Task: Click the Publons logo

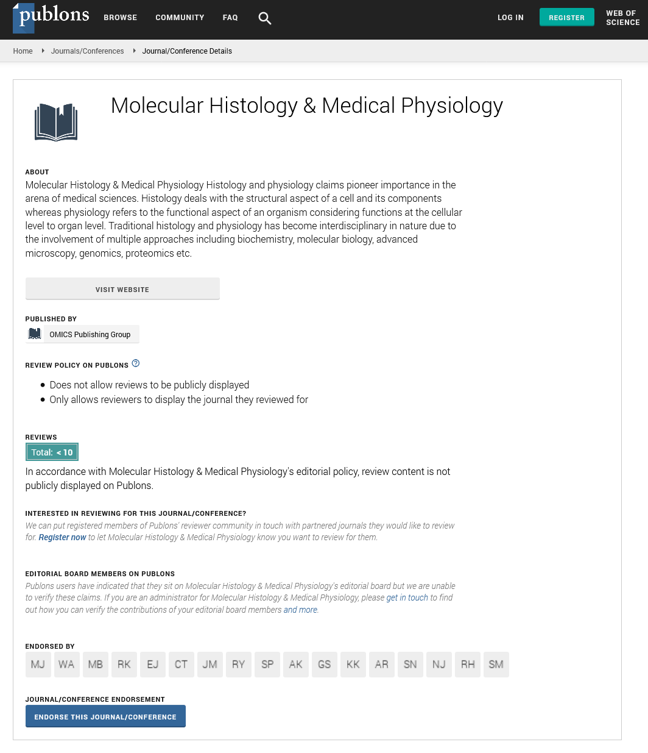Action: click(52, 16)
